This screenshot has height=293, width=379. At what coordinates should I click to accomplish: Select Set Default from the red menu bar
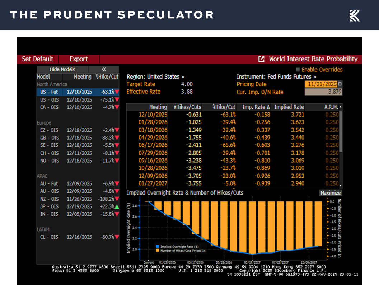pos(37,59)
